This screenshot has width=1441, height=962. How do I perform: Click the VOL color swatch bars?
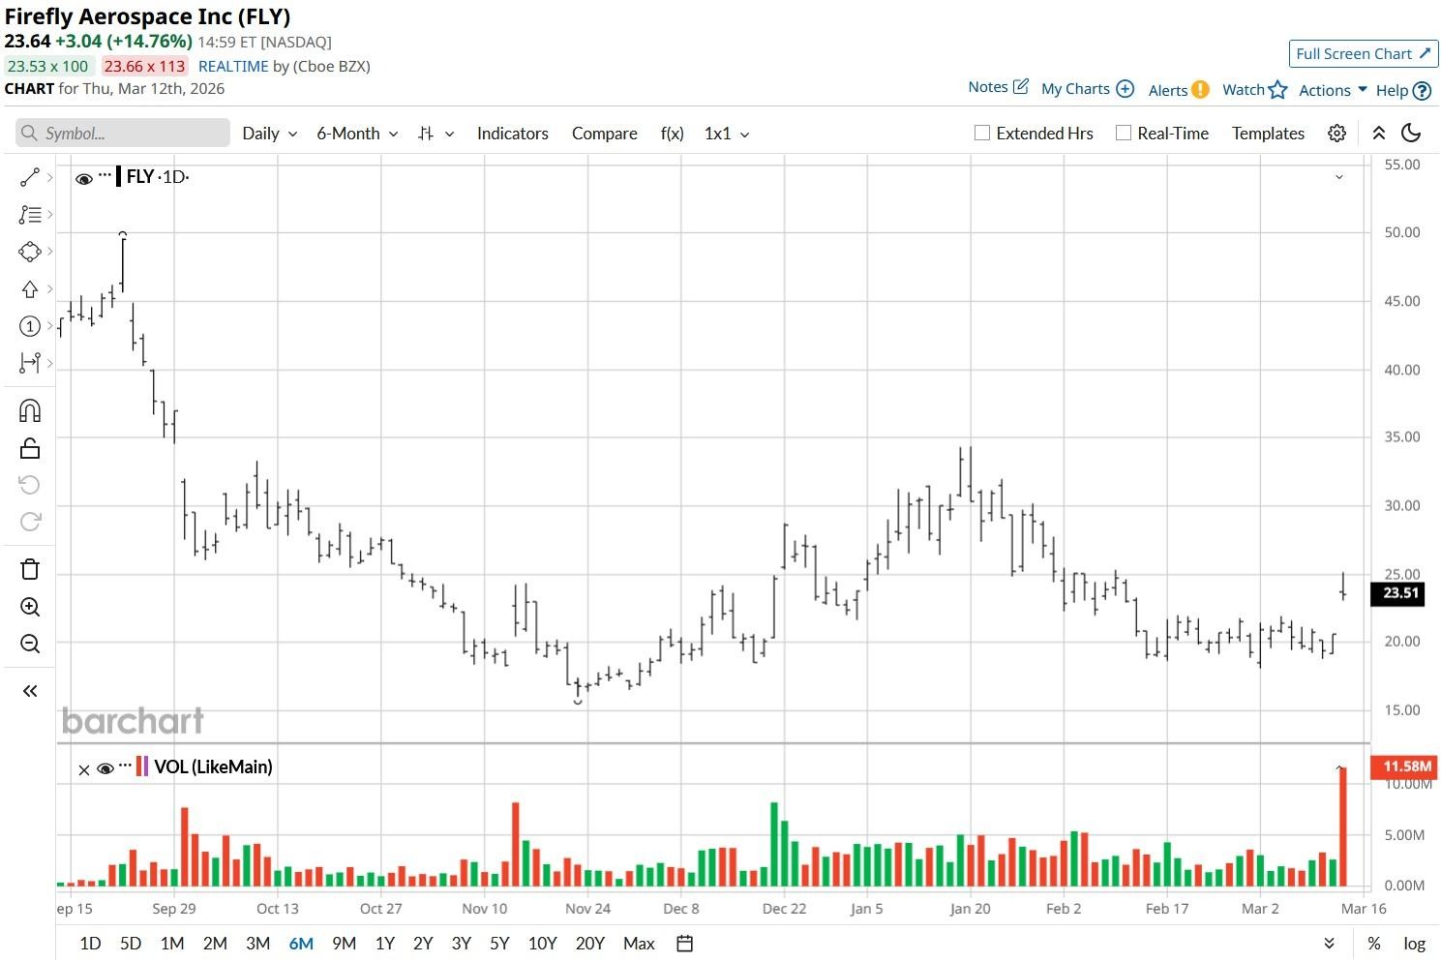pos(142,767)
